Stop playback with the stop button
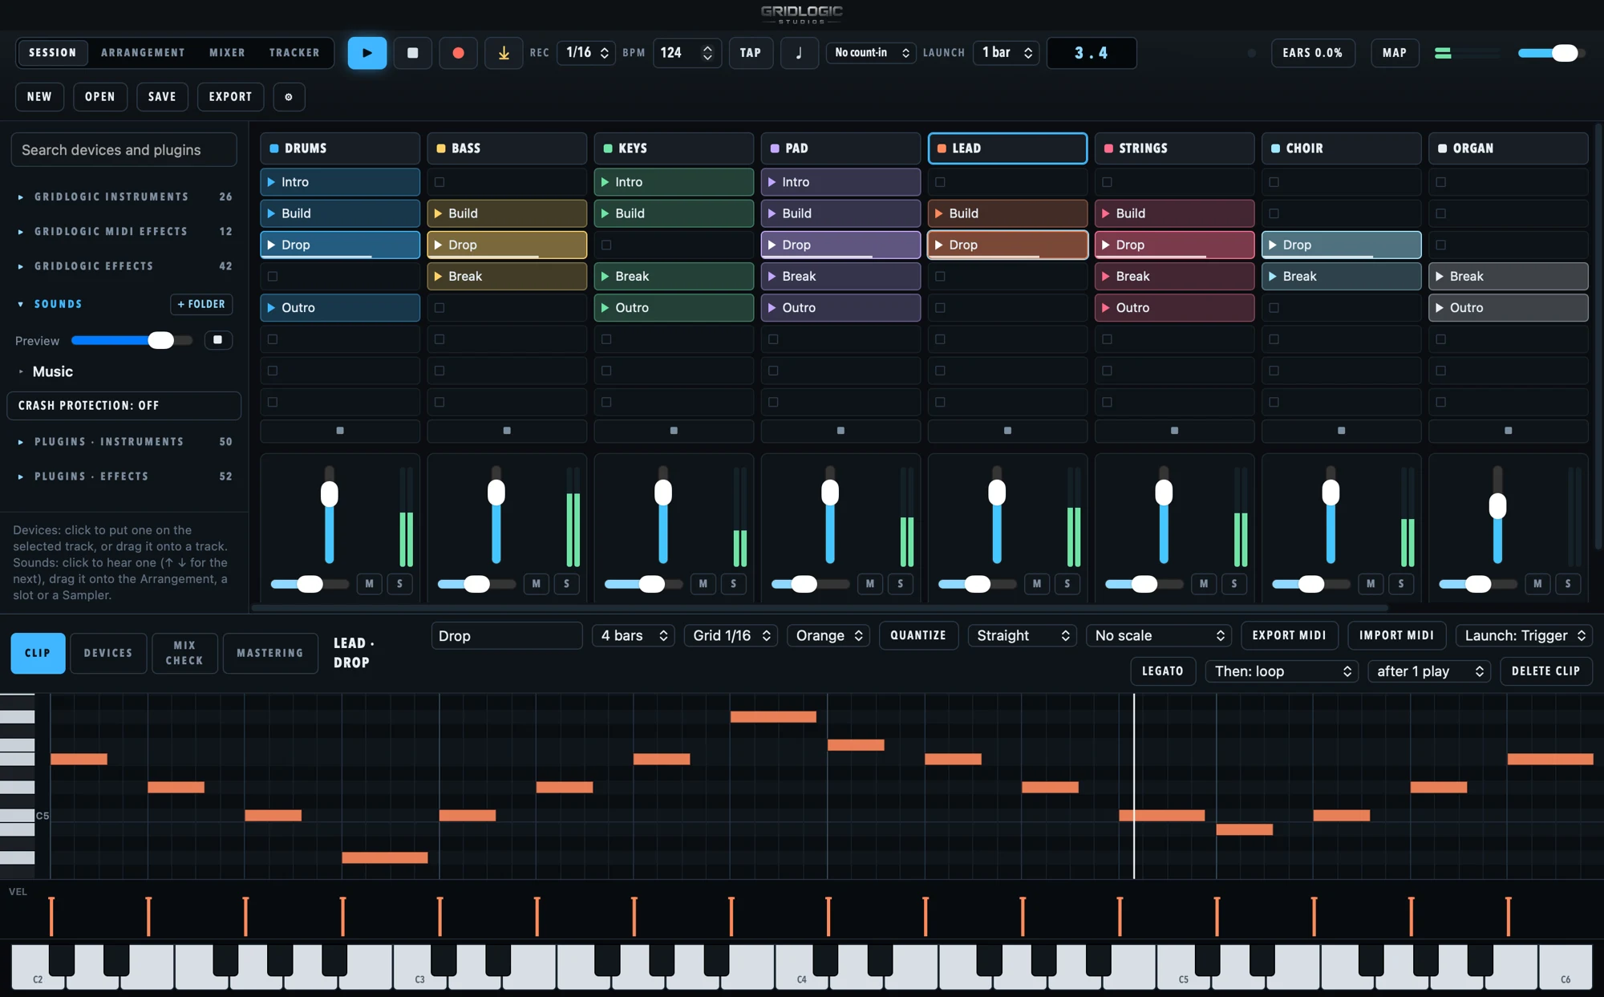 click(x=412, y=53)
